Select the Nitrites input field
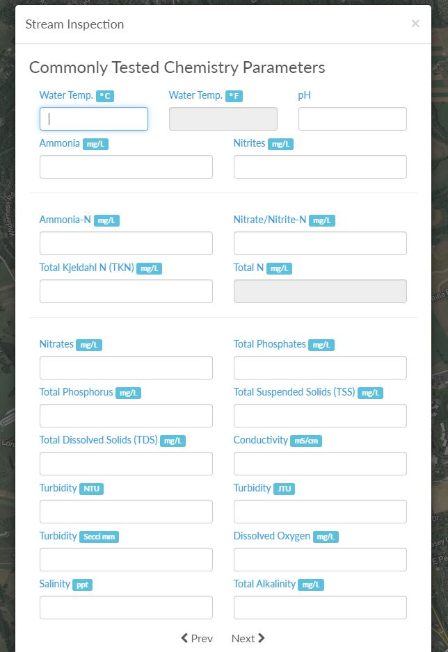This screenshot has height=652, width=448. [320, 167]
